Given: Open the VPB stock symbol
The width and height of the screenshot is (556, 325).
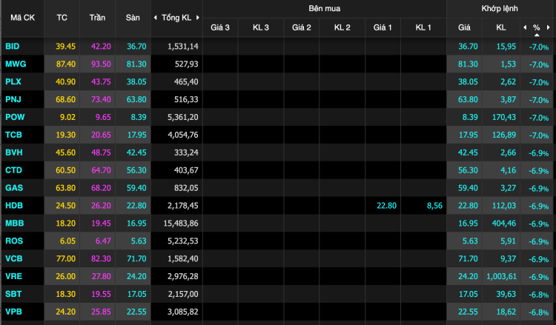Looking at the screenshot, I should (x=13, y=312).
